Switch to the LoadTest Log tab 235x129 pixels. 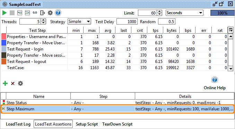pyautogui.click(x=18, y=124)
